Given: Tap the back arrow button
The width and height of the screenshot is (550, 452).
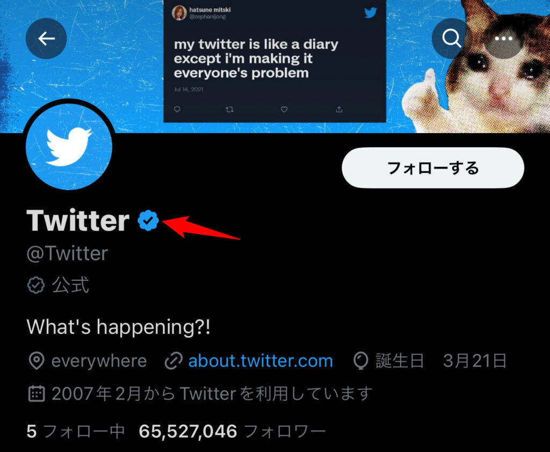Looking at the screenshot, I should [x=46, y=39].
